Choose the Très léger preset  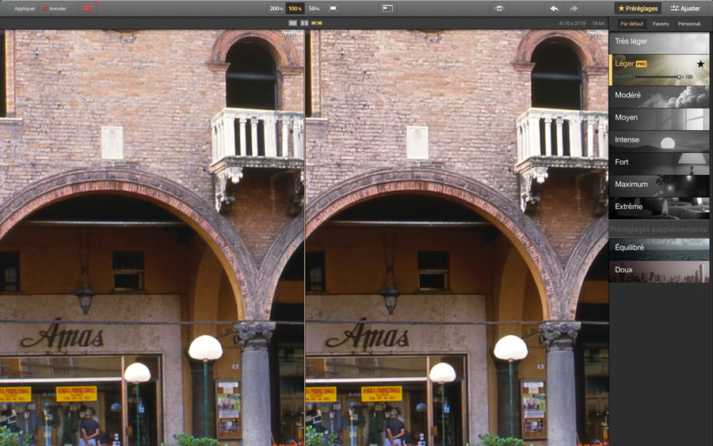(x=659, y=42)
